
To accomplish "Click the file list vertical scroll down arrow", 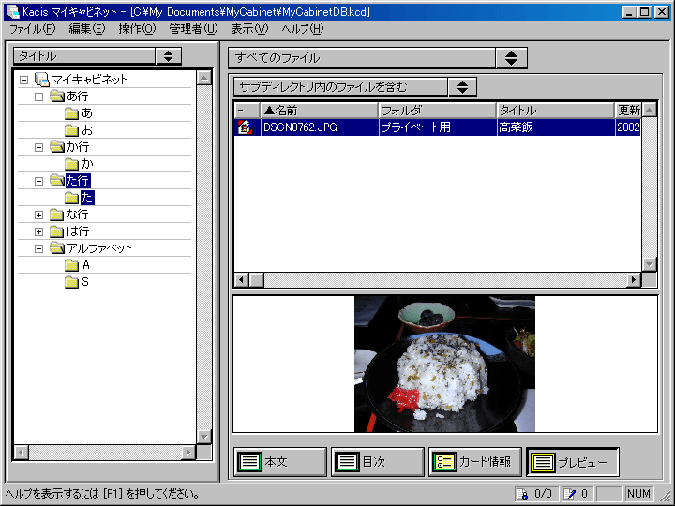I will click(x=649, y=264).
